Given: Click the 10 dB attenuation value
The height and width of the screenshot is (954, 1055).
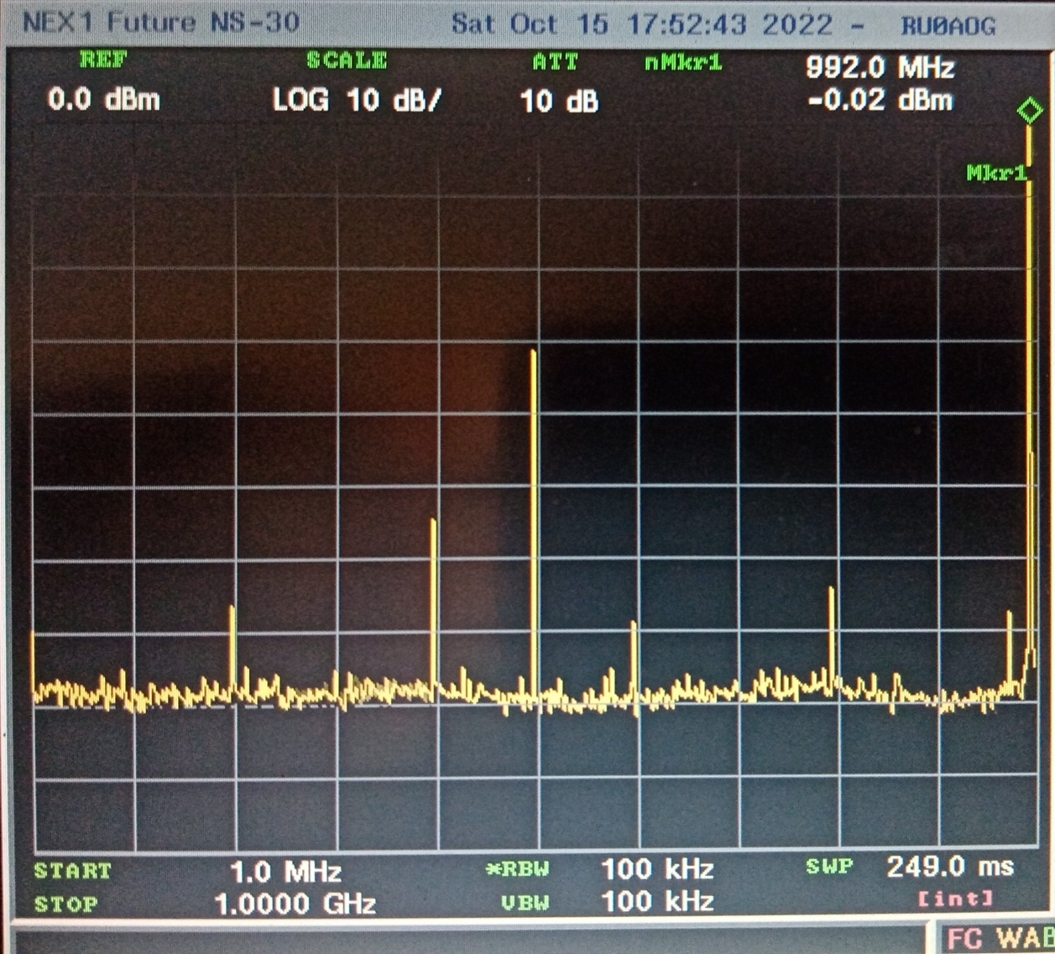Looking at the screenshot, I should 559,101.
